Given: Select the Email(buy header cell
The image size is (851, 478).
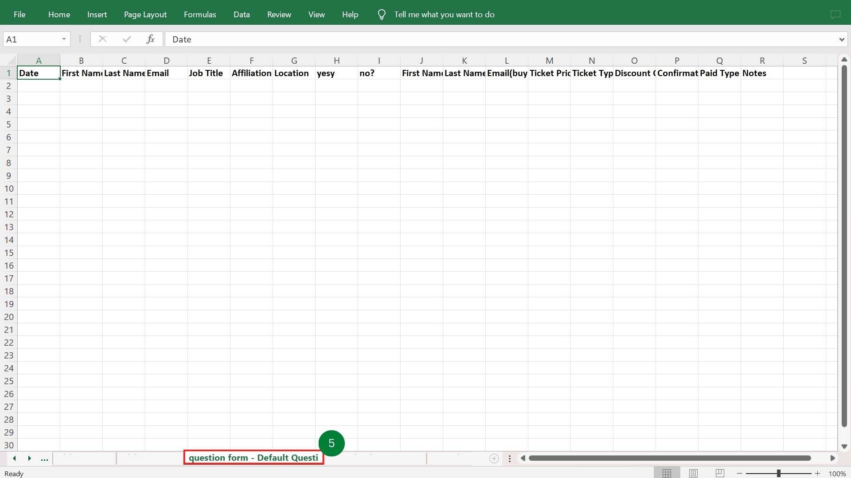Looking at the screenshot, I should coord(507,73).
